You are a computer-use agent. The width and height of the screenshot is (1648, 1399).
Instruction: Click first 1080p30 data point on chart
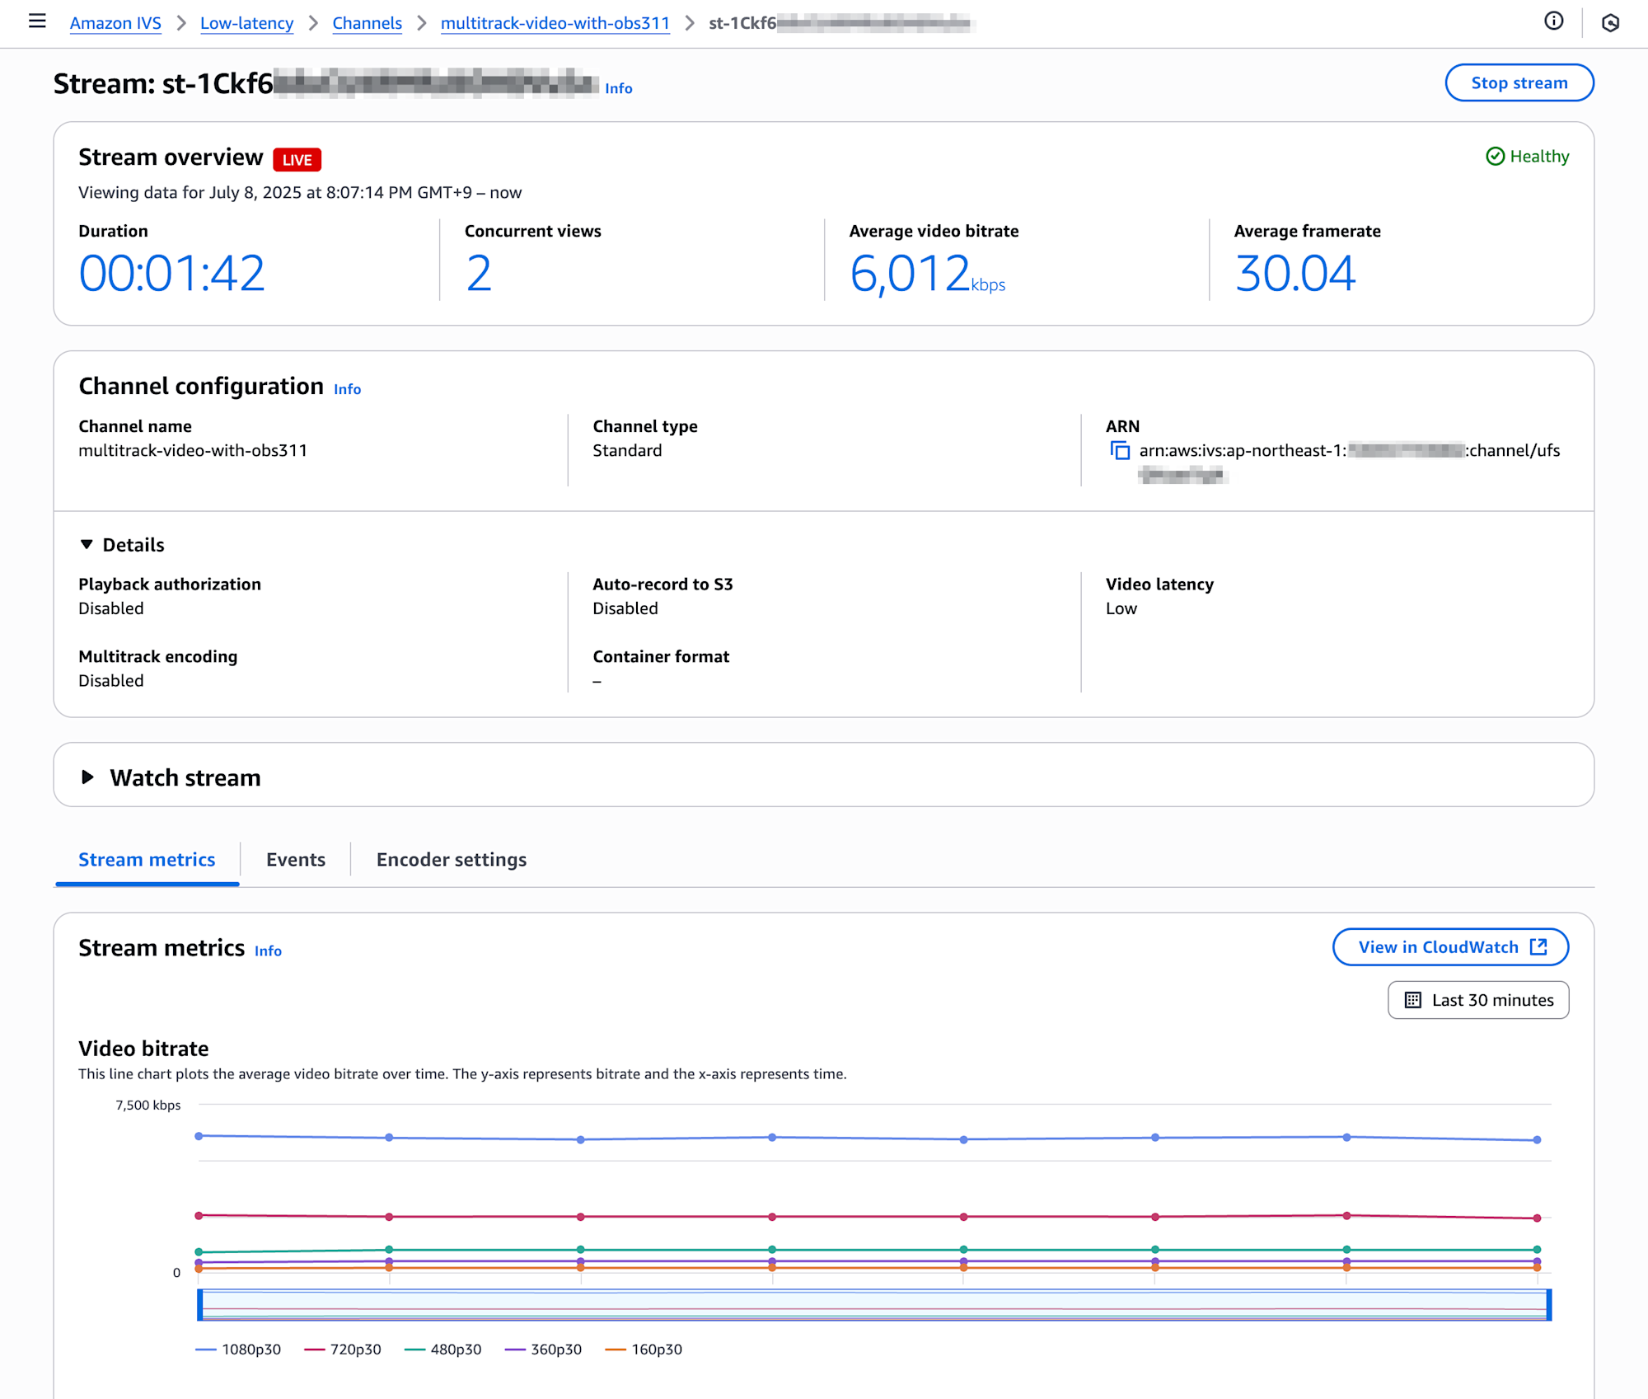point(199,1136)
